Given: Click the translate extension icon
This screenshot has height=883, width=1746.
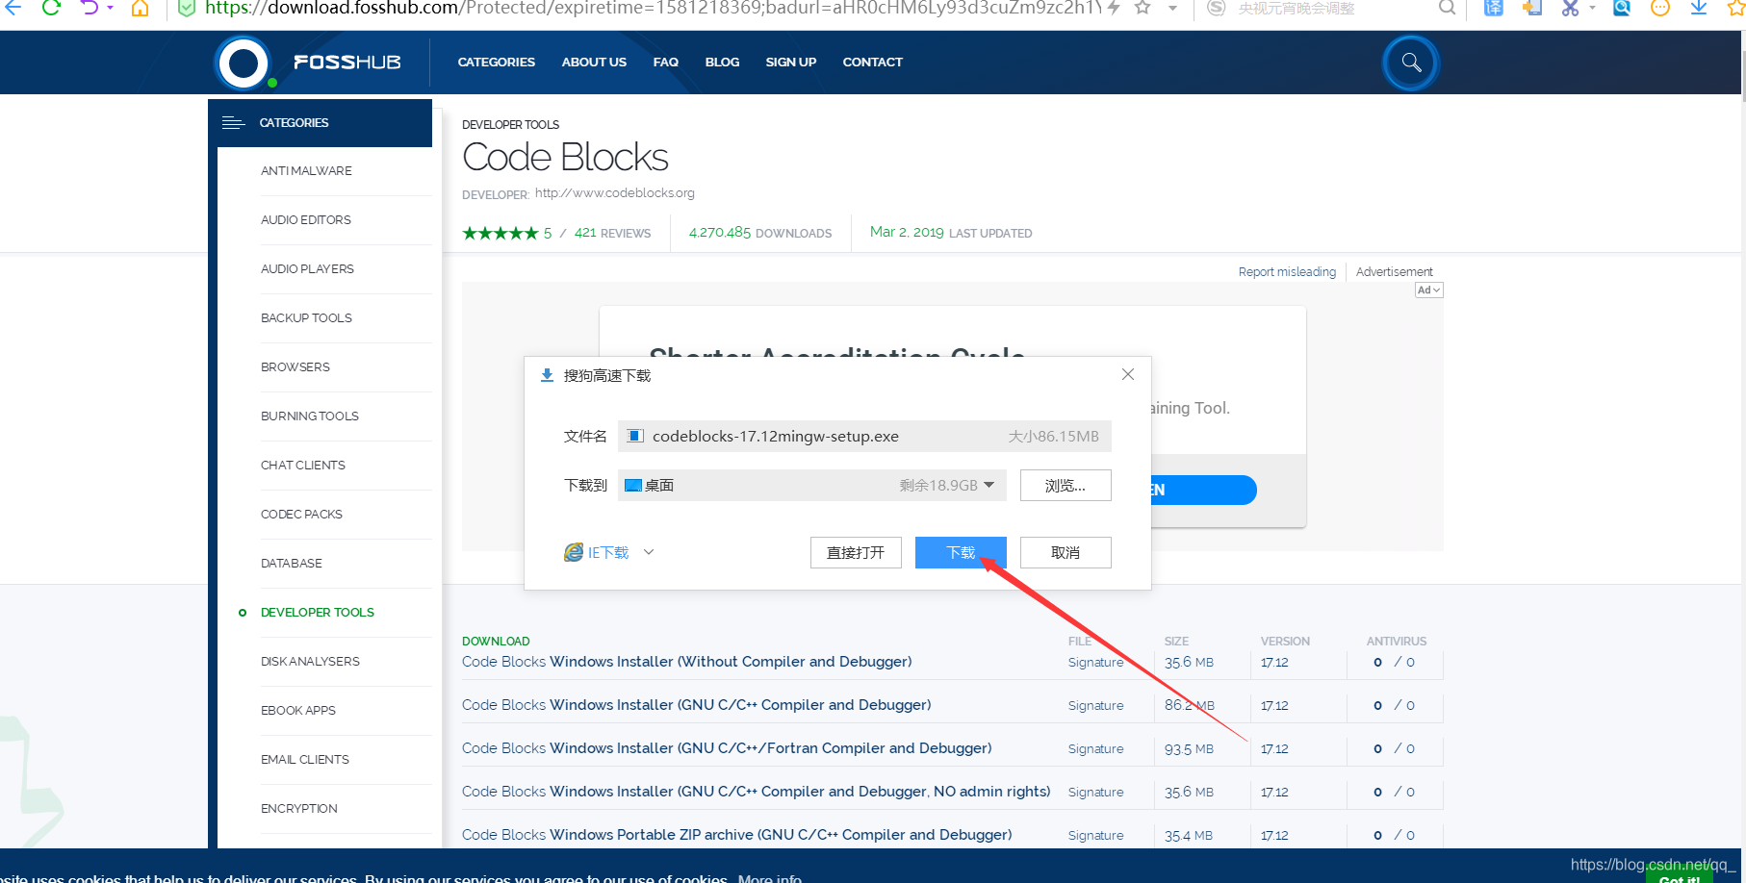Looking at the screenshot, I should point(1493,8).
